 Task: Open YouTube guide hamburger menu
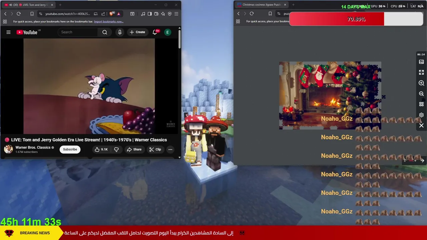[8, 32]
